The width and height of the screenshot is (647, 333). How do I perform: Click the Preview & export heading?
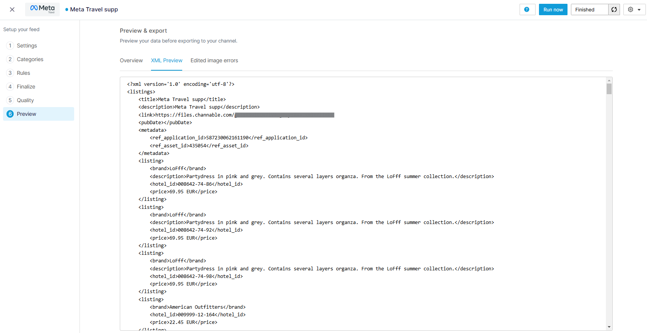point(143,31)
